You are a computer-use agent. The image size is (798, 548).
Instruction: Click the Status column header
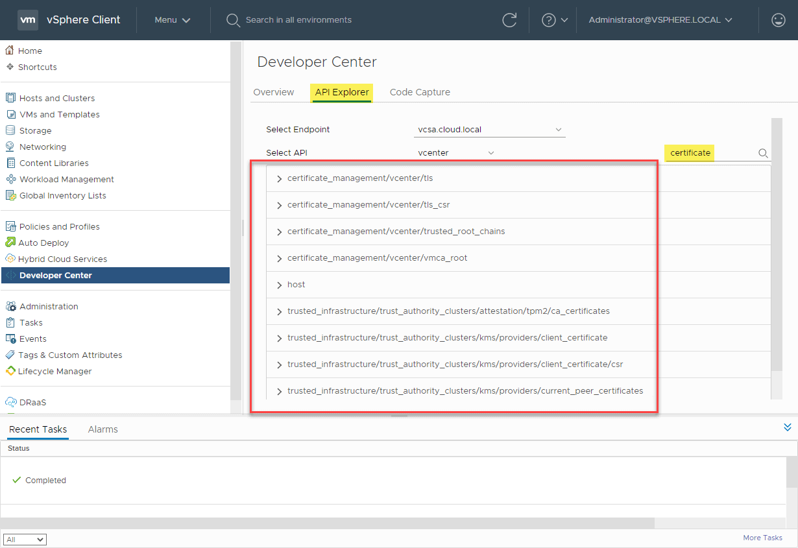click(18, 448)
